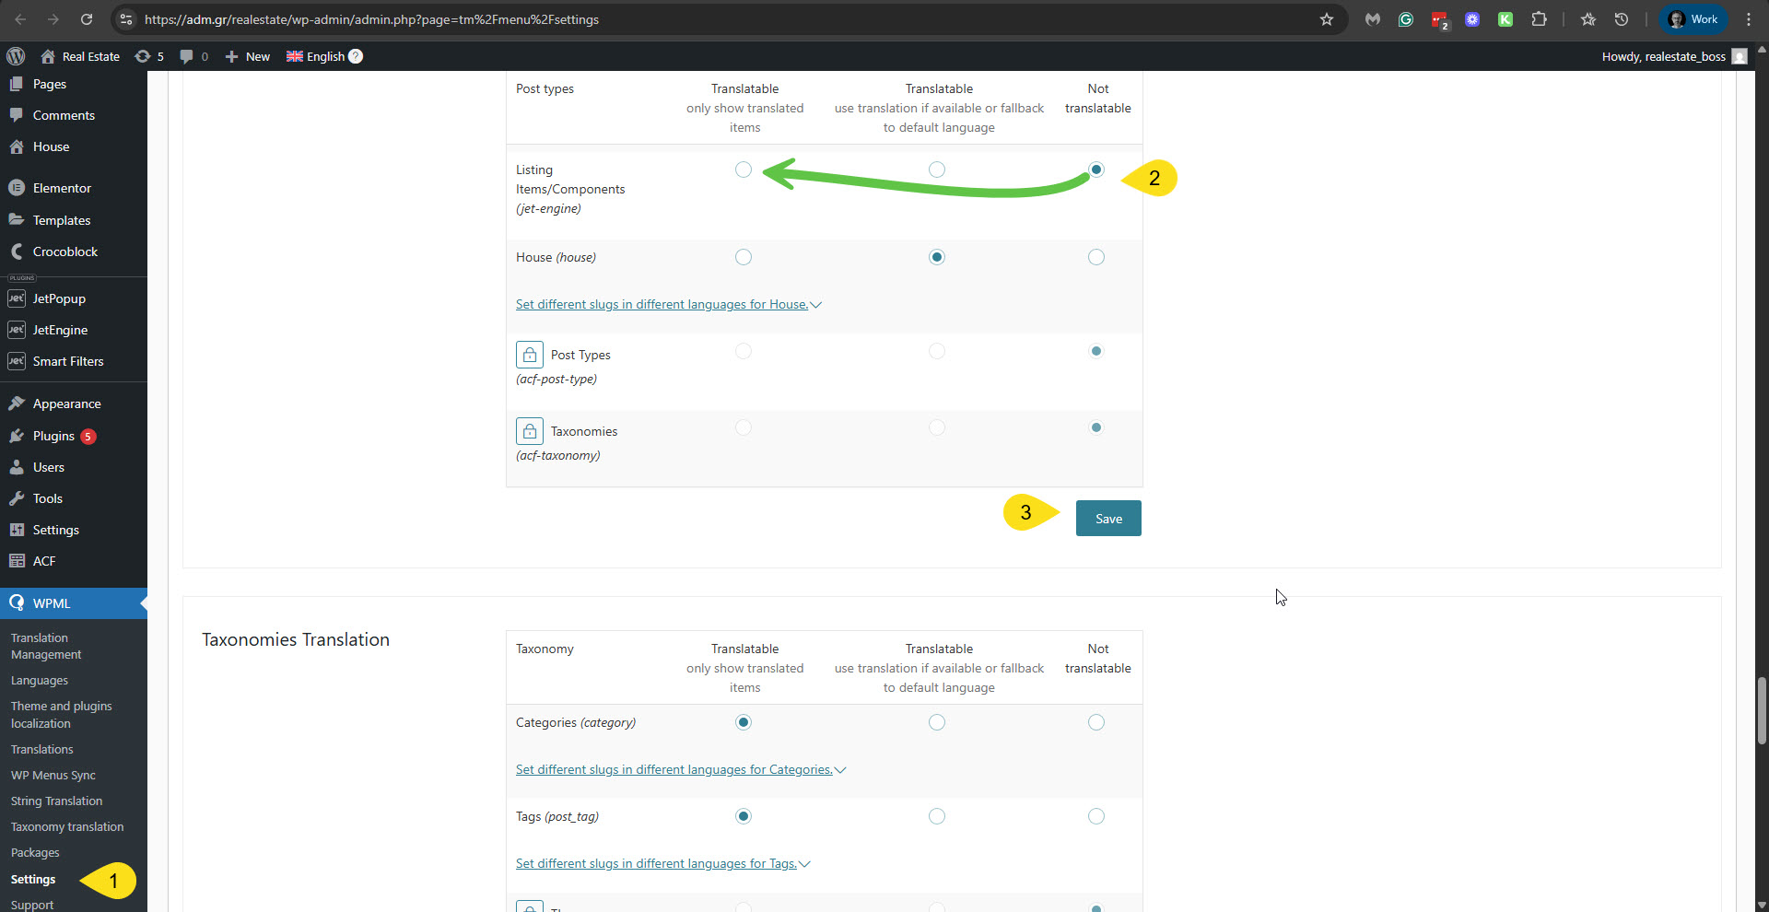The height and width of the screenshot is (912, 1769).
Task: Open browser history icon
Action: 1622,19
